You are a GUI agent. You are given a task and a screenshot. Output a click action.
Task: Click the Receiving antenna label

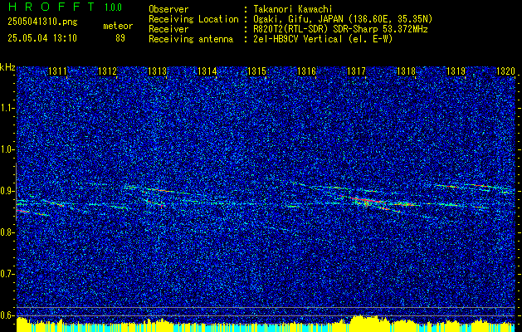coord(191,39)
